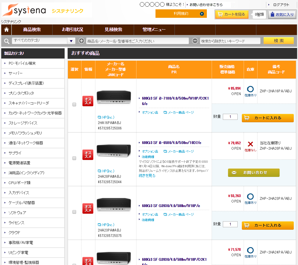Expand ディスプレイ(表示装置) category

click(33, 83)
